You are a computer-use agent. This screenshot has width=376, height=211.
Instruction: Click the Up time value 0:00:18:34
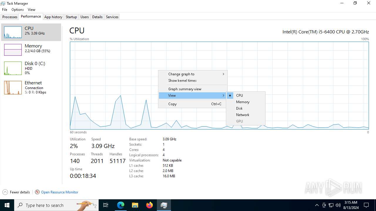83,176
